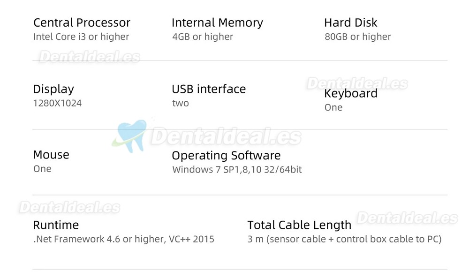Click the Keyboard heading
The image size is (469, 279).
point(351,94)
